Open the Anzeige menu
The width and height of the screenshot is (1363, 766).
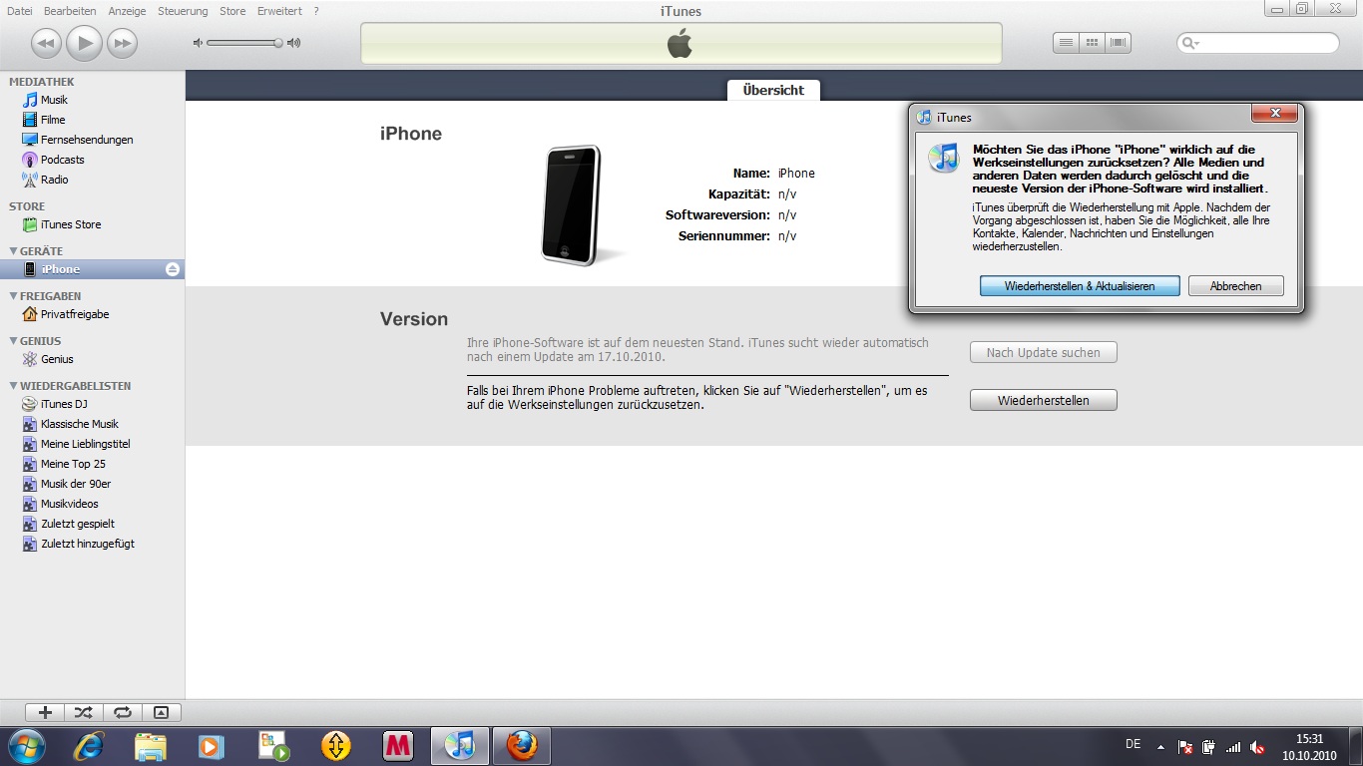click(127, 11)
